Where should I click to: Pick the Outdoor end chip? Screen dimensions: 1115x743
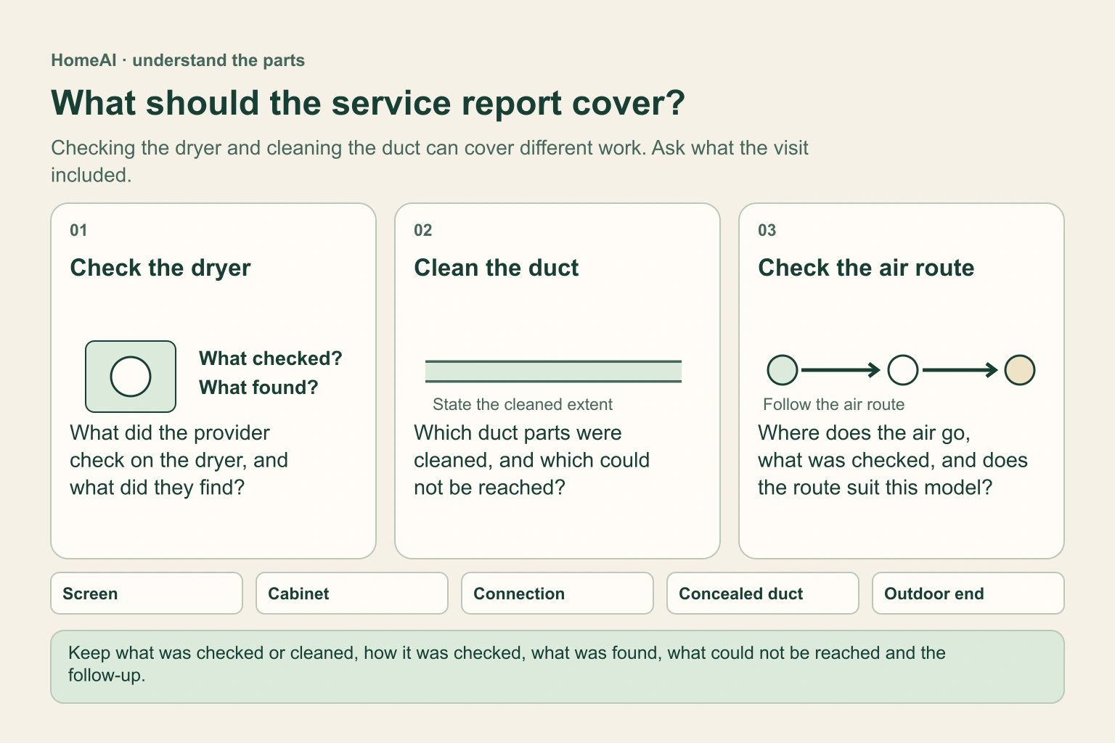point(968,594)
